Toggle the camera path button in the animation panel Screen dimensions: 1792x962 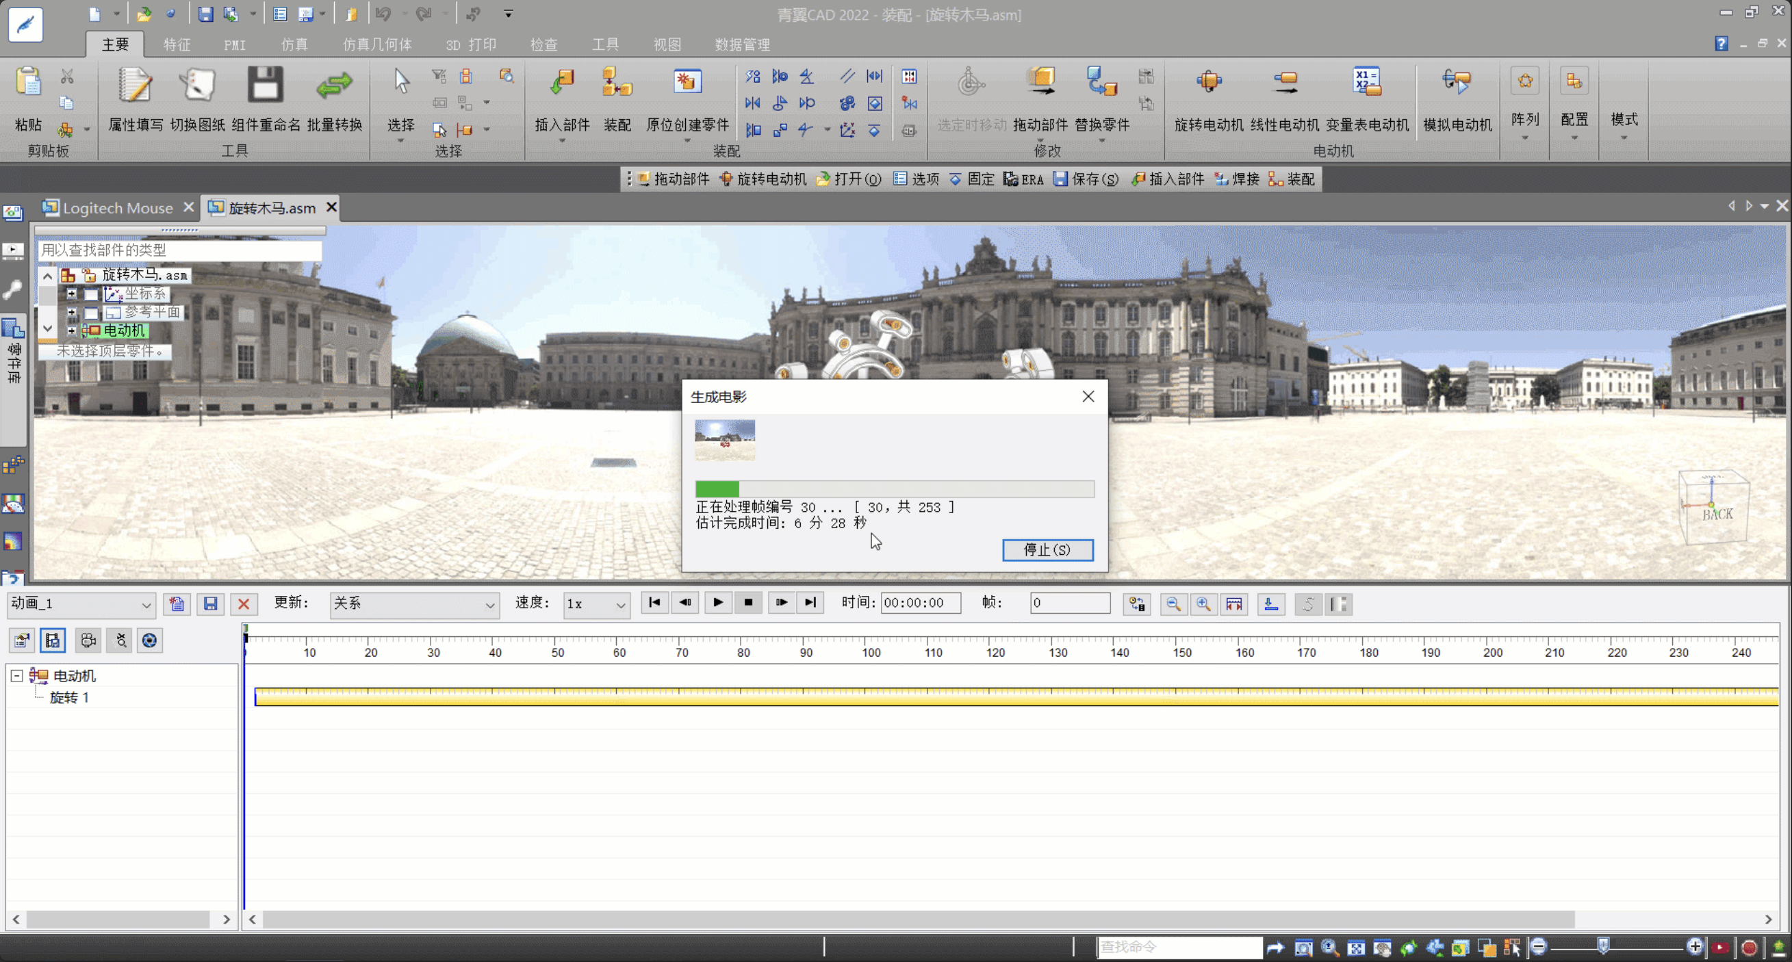pos(88,640)
